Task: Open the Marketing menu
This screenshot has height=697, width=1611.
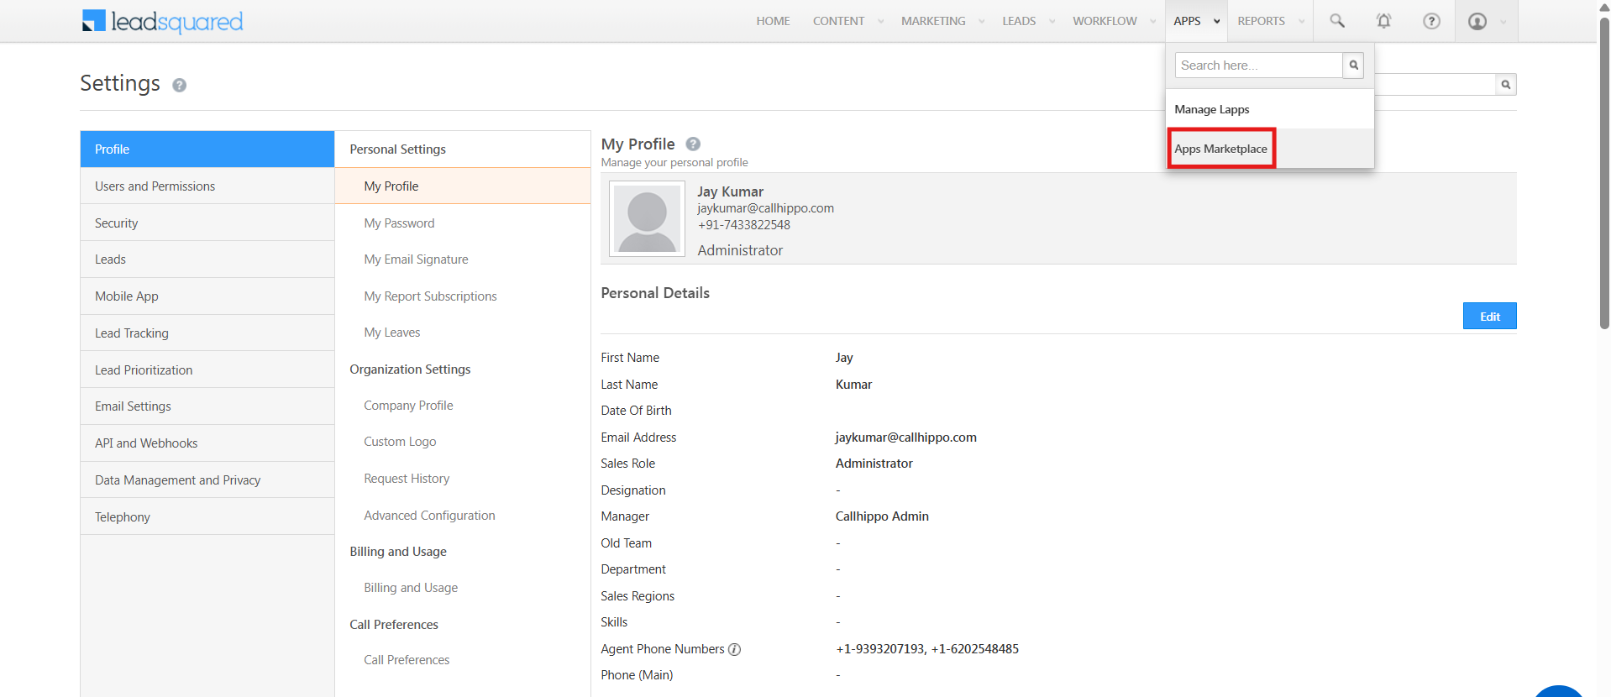Action: coord(933,21)
